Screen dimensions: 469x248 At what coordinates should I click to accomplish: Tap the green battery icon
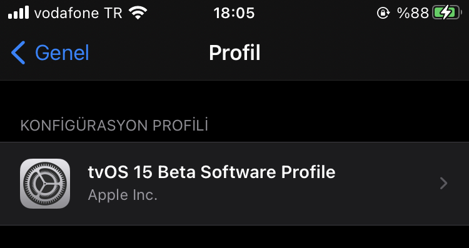point(446,13)
